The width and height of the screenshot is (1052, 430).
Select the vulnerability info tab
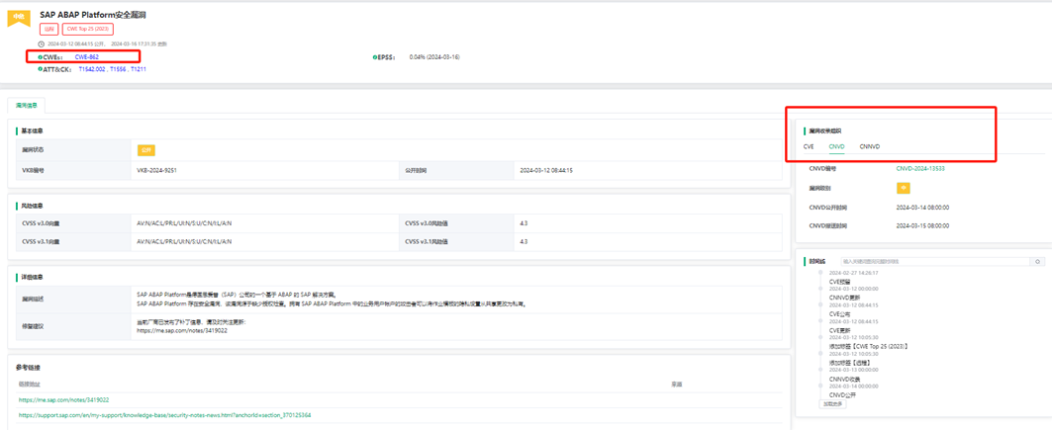(x=26, y=105)
